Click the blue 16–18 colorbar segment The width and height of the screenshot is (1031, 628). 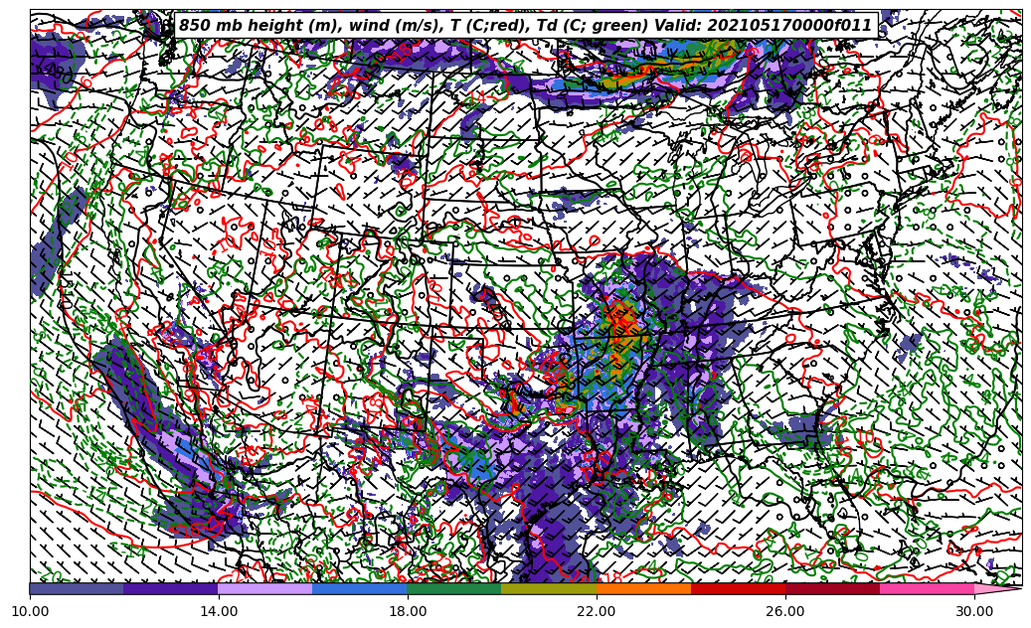pos(360,588)
